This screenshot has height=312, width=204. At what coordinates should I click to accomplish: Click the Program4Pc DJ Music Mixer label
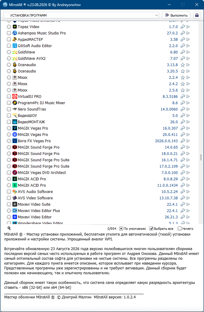point(41,103)
